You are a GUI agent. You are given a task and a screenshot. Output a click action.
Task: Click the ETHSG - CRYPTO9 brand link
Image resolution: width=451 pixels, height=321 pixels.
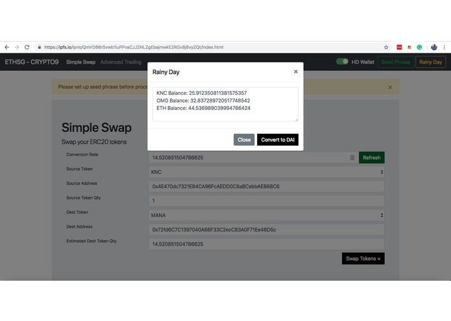point(32,62)
